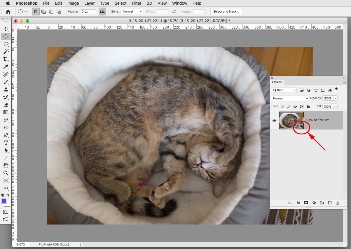
Task: Activate the Zoom tool magnifier
Action: [6, 173]
